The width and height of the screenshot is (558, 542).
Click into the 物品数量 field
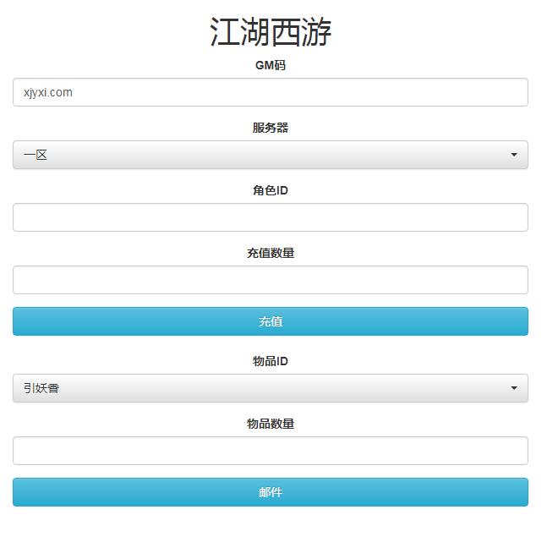[271, 451]
